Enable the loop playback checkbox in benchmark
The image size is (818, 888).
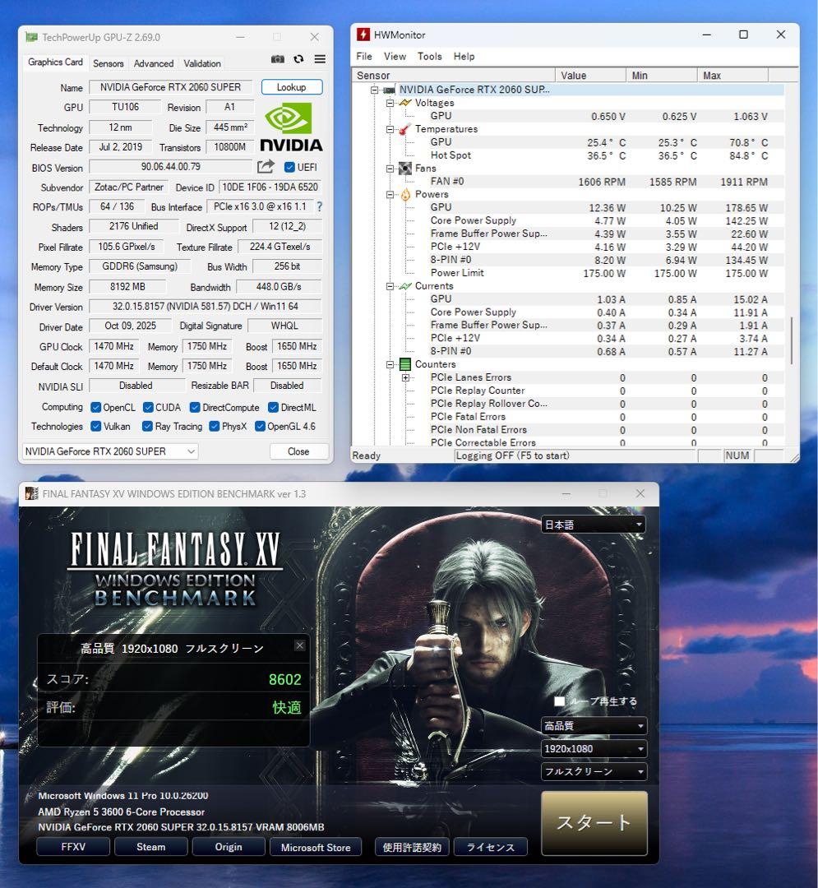559,701
